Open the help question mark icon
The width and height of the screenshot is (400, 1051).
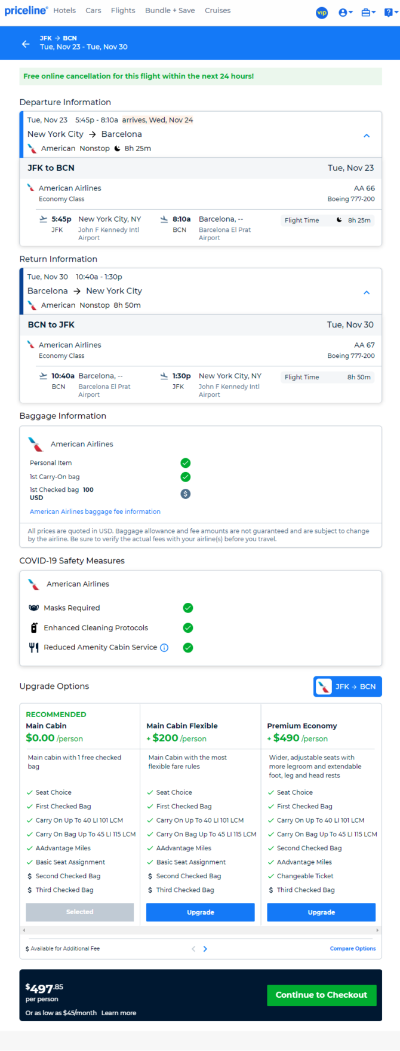click(x=390, y=12)
